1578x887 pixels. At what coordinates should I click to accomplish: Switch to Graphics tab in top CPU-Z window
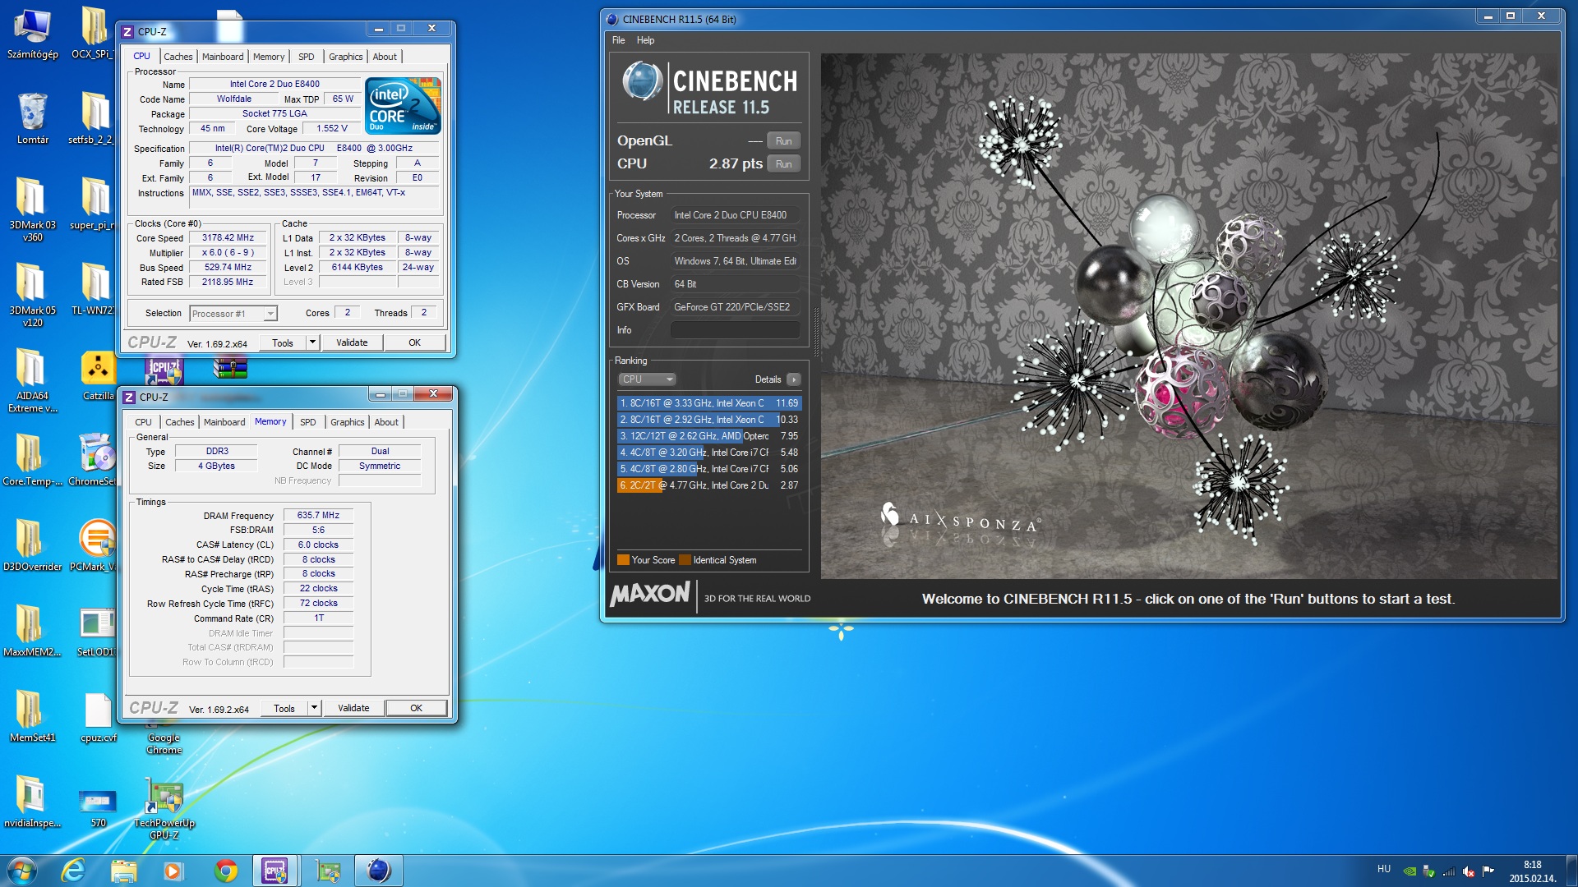pos(346,57)
